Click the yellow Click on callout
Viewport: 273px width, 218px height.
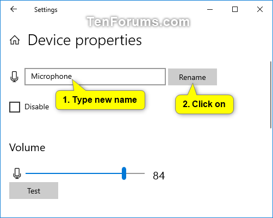[x=204, y=104]
